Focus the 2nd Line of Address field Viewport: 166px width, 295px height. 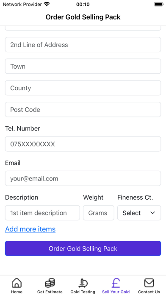click(x=83, y=45)
